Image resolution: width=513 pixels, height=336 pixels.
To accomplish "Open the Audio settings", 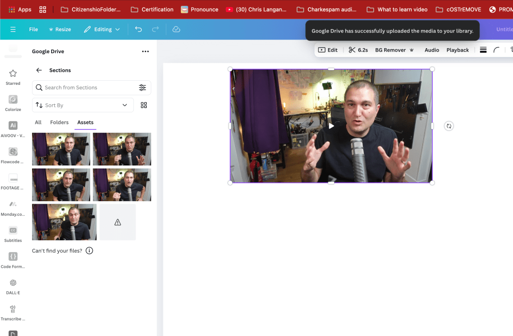I will click(432, 50).
